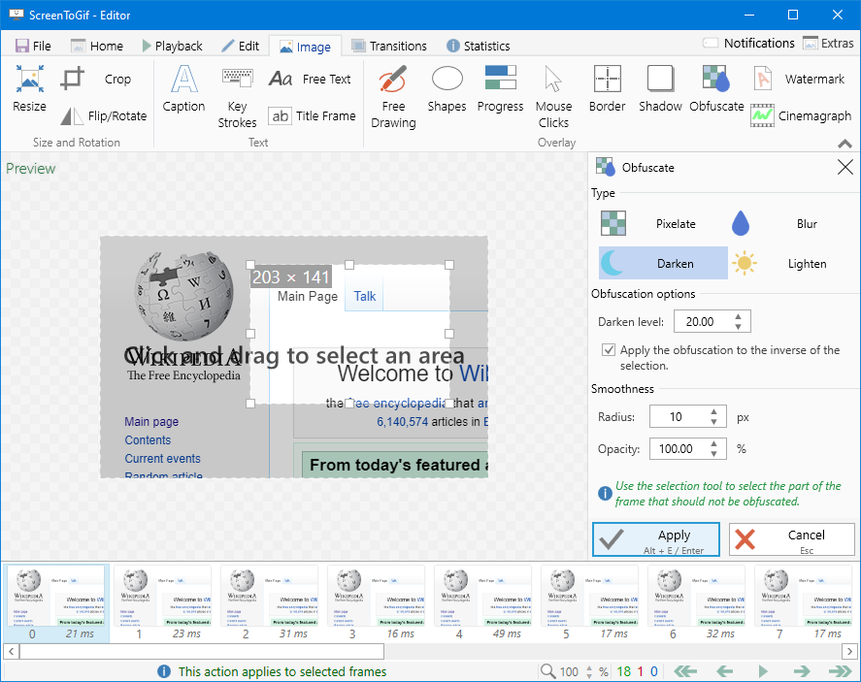The image size is (861, 682).
Task: Go to the first frame
Action: coord(686,671)
